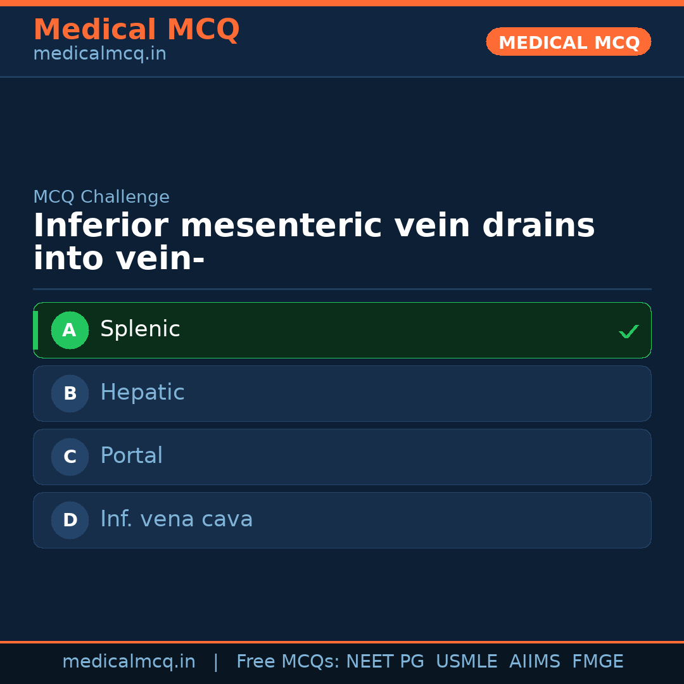Viewport: 684px width, 684px height.
Task: Click the green accent bar beside Splenic
Action: coord(36,330)
